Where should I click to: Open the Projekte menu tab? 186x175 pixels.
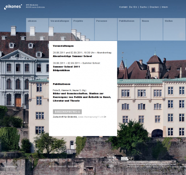click(83, 29)
